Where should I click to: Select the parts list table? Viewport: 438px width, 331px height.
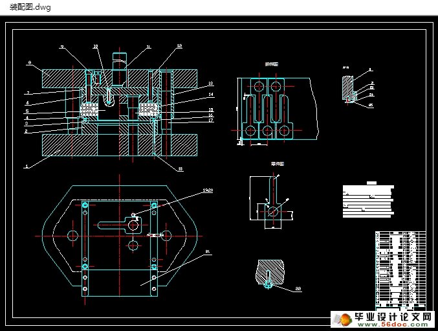click(x=400, y=269)
